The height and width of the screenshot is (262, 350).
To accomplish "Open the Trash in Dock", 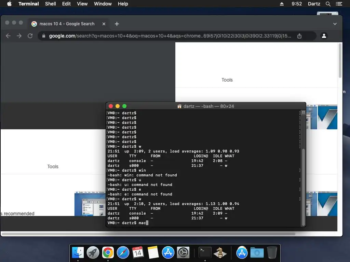I will (272, 253).
